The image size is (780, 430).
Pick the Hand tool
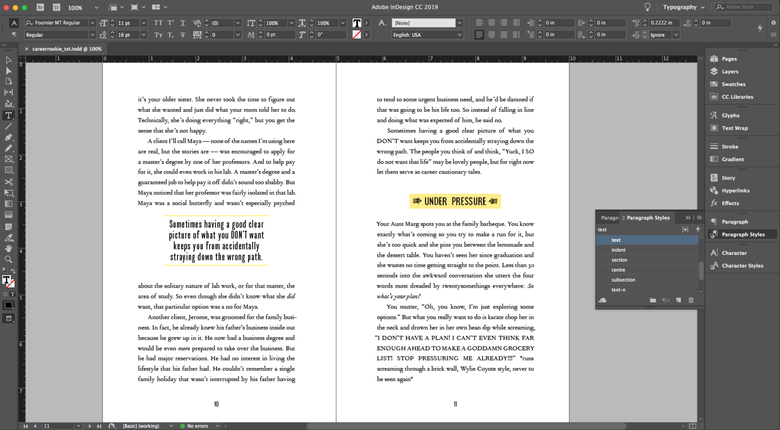8,249
